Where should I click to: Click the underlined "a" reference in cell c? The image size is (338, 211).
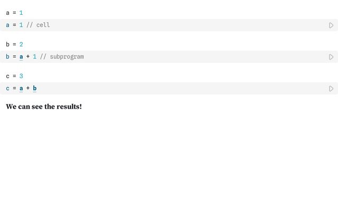coord(21,89)
